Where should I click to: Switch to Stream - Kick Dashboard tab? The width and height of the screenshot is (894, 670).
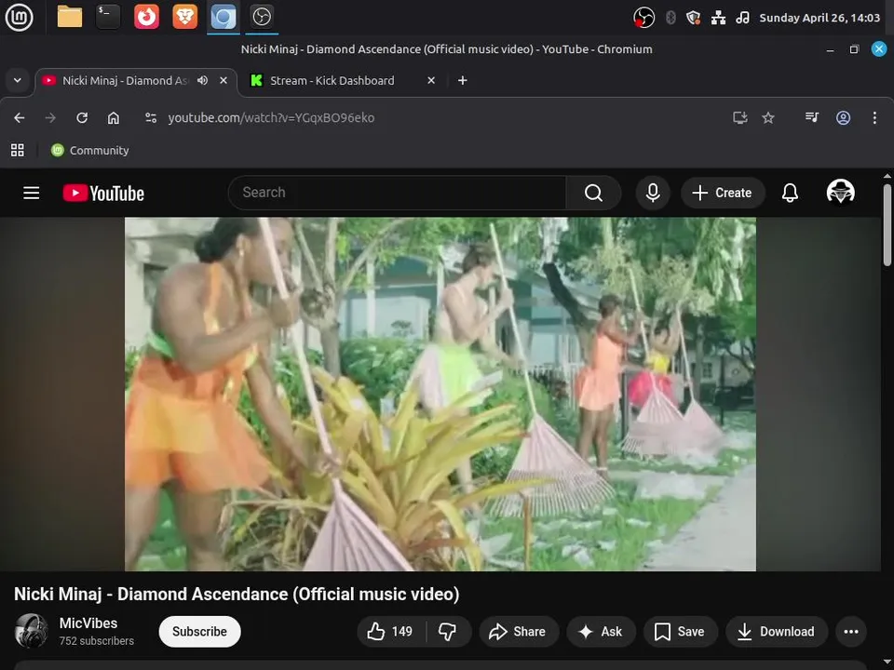(332, 80)
